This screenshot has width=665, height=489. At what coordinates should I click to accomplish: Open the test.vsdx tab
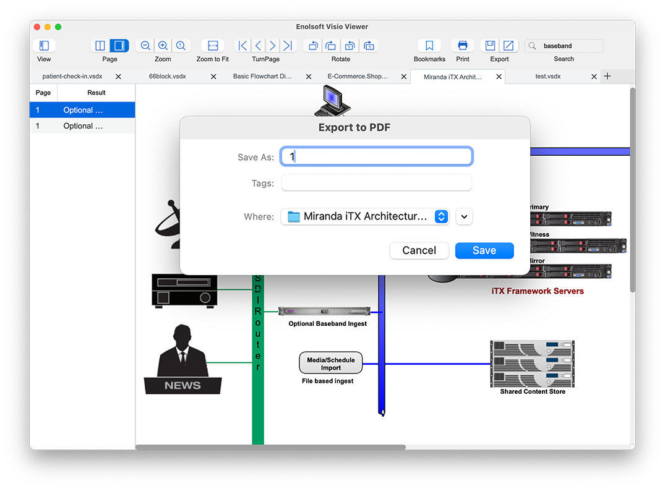(547, 77)
